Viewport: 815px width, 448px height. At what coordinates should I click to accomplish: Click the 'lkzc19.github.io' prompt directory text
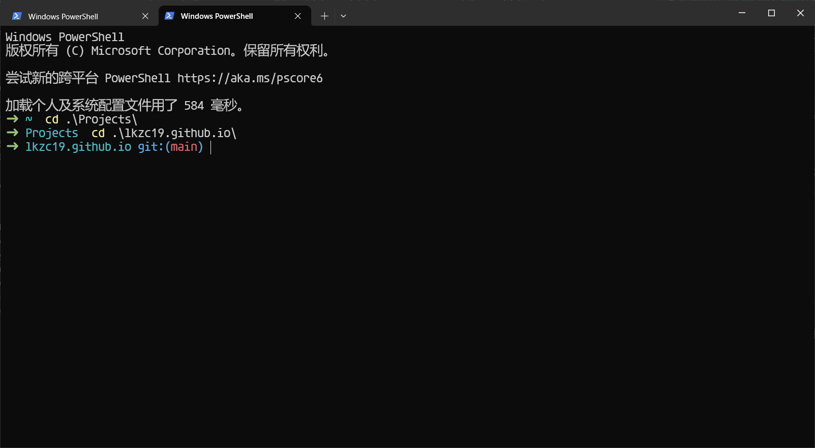[78, 147]
